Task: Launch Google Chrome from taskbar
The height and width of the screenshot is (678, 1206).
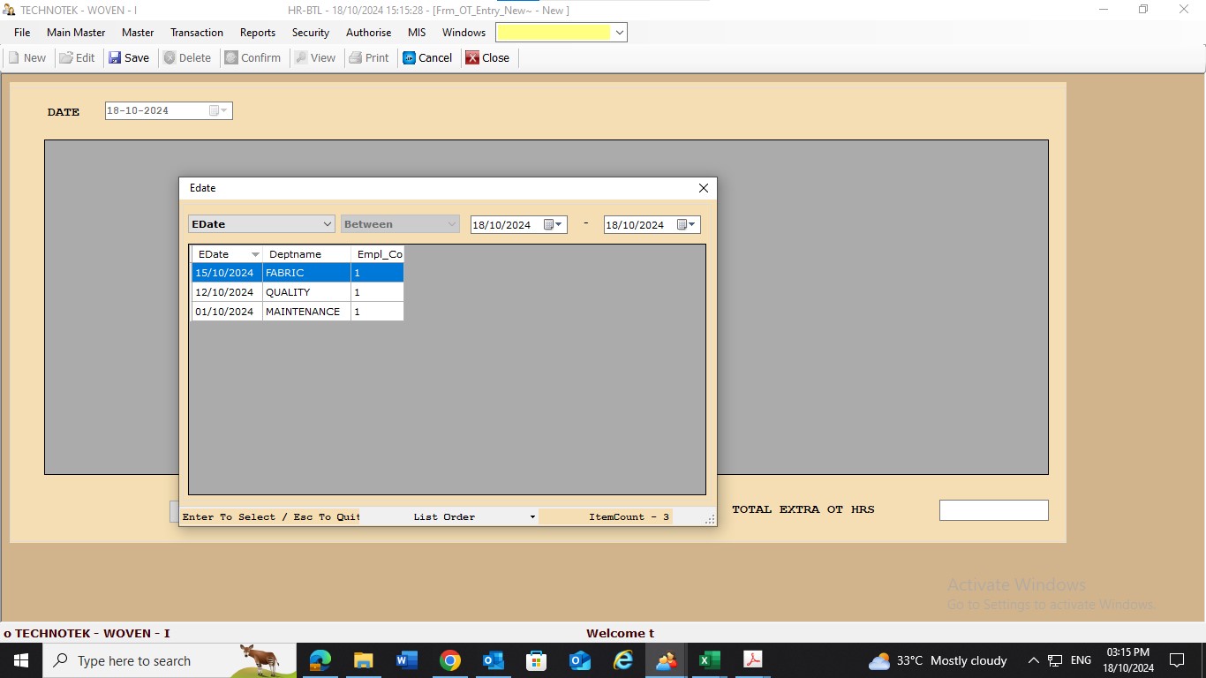Action: 450,660
